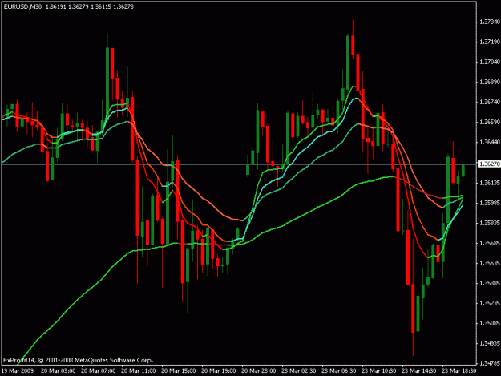The width and height of the screenshot is (501, 376).
Task: Click price axis value 1.36440
Action: click(x=489, y=142)
